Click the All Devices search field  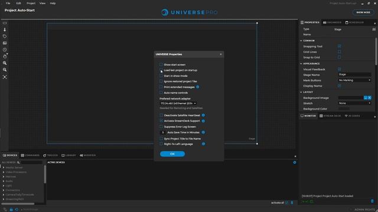coord(31,163)
